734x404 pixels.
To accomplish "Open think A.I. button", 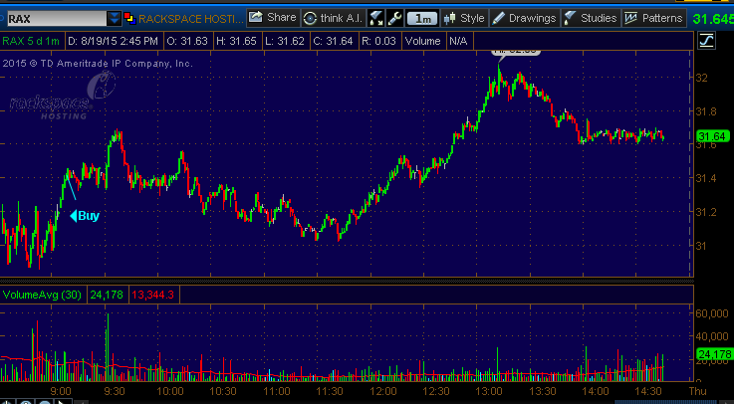I will (334, 18).
